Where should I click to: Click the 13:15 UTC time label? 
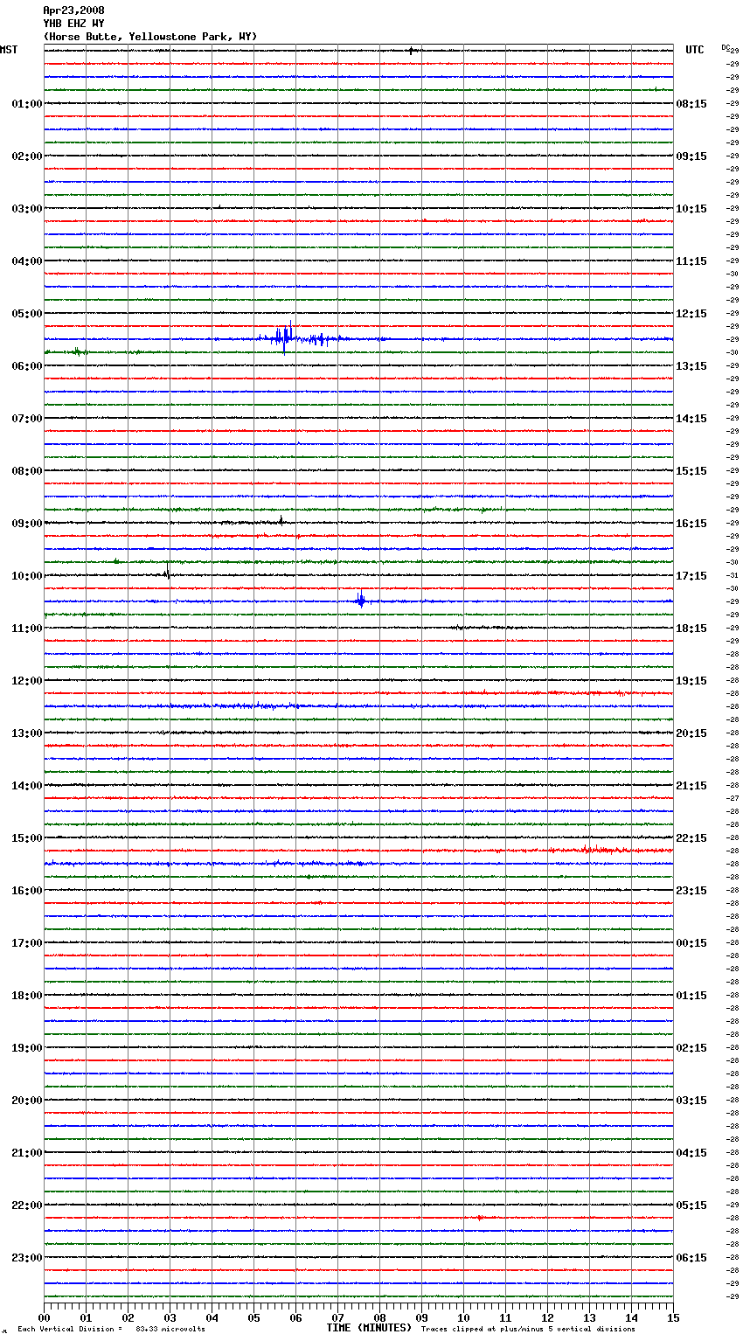pyautogui.click(x=691, y=366)
